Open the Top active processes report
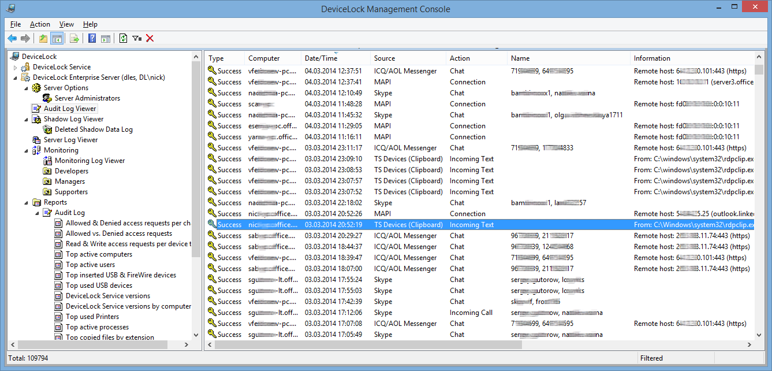 pyautogui.click(x=97, y=327)
